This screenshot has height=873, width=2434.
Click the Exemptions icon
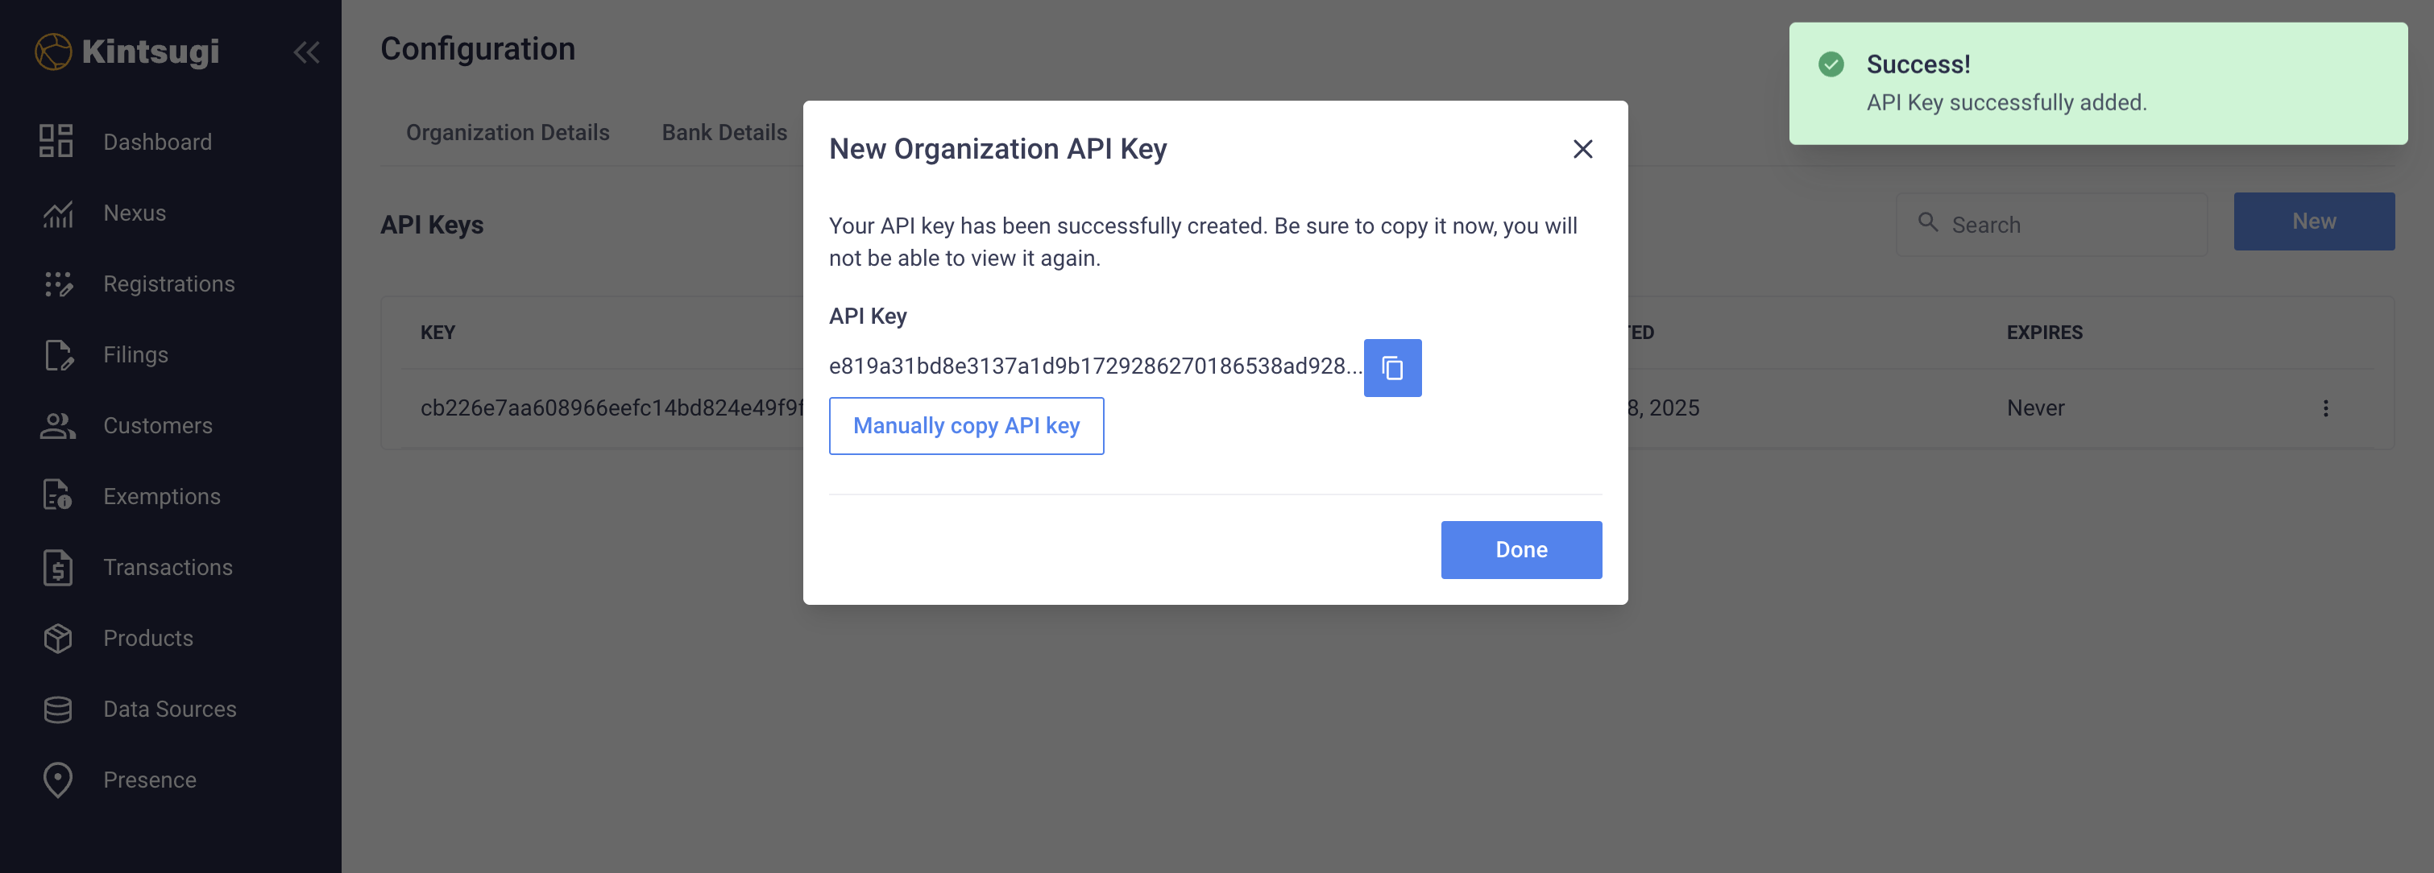pyautogui.click(x=56, y=496)
